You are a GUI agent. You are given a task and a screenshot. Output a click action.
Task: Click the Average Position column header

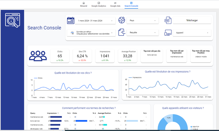click(x=104, y=113)
